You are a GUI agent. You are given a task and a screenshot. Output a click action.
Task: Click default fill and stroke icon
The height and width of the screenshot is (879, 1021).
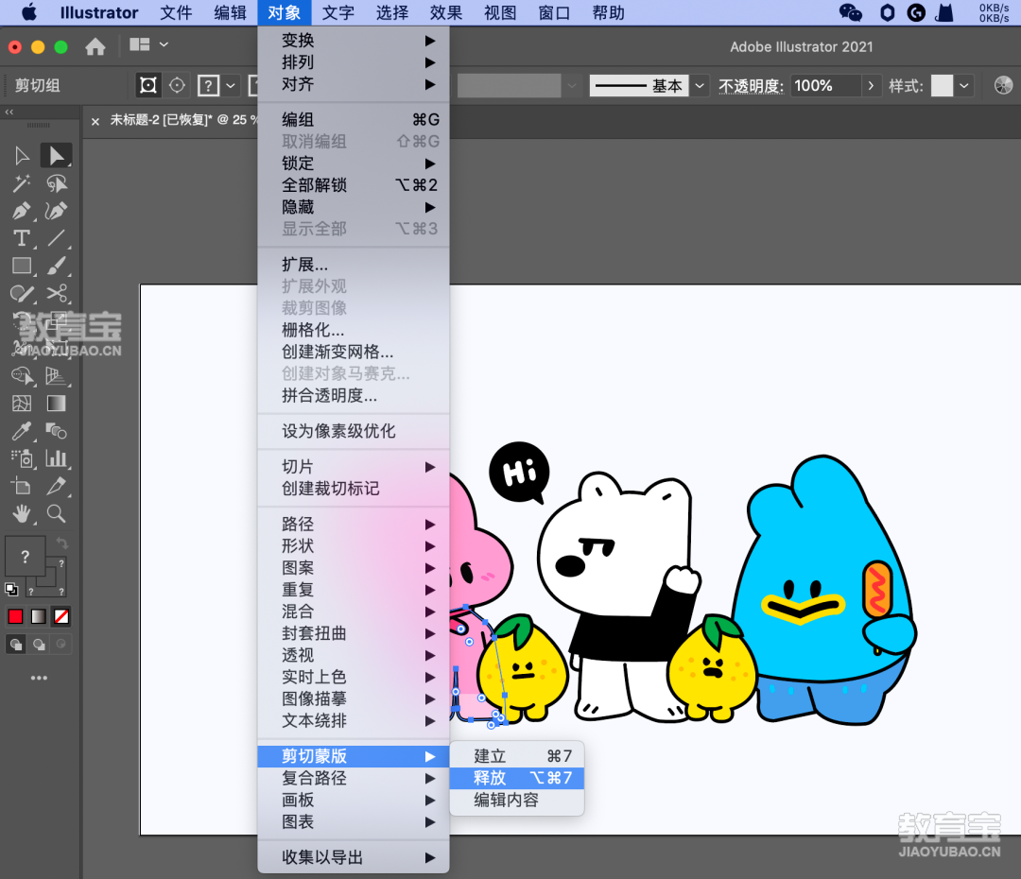point(11,589)
